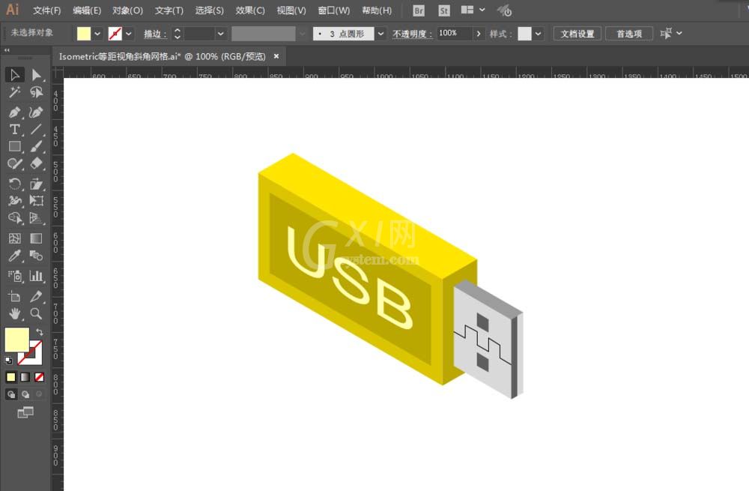Open Adobe Bridge via Br icon
749x491 pixels.
pos(419,10)
